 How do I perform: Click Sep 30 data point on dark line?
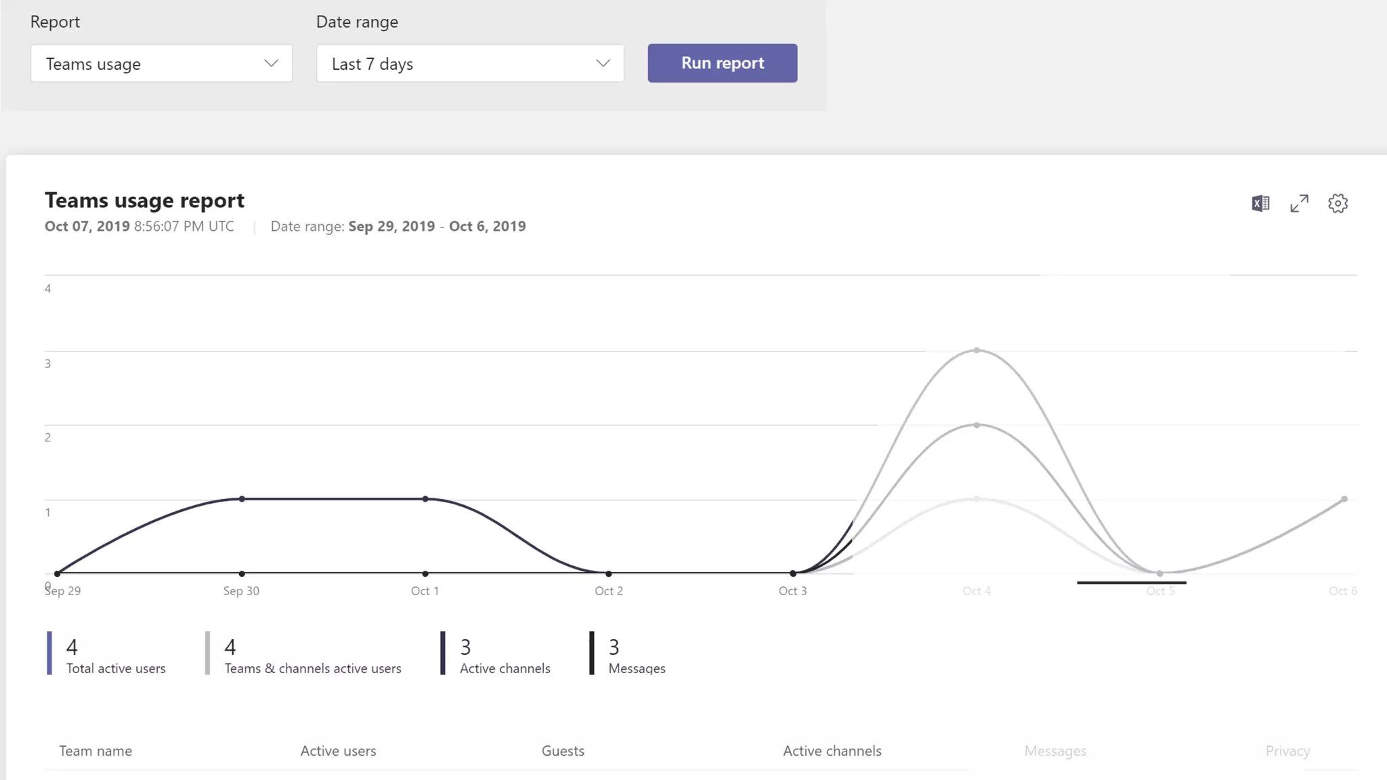point(242,499)
